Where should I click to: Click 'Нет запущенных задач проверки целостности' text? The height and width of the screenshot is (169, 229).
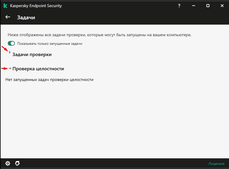point(49,80)
